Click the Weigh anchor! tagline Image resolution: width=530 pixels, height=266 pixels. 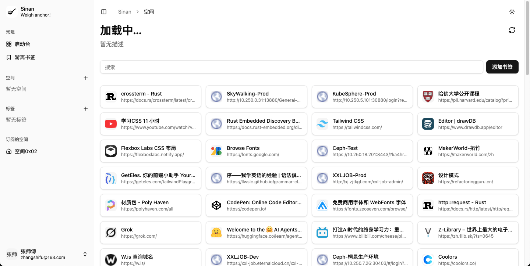click(35, 15)
